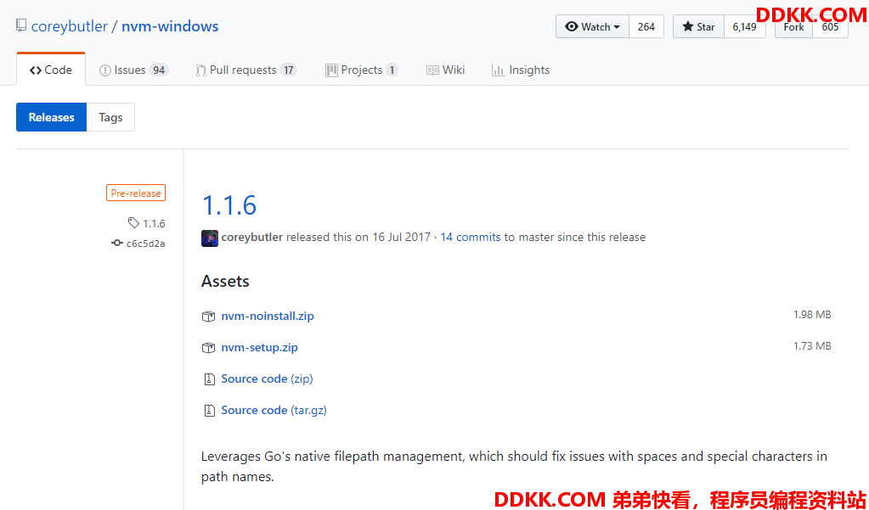
Task: Click the package icon beside nvm-setup.zip
Action: pos(208,348)
